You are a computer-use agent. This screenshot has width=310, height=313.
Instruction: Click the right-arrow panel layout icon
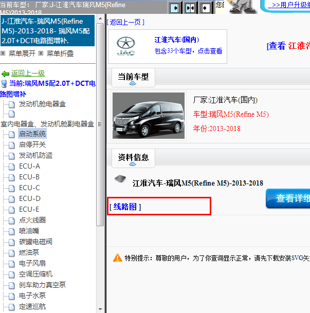(175, 8)
